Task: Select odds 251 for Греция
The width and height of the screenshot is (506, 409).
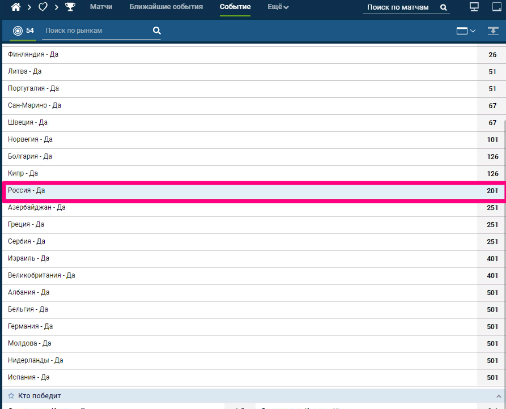Action: pos(492,225)
